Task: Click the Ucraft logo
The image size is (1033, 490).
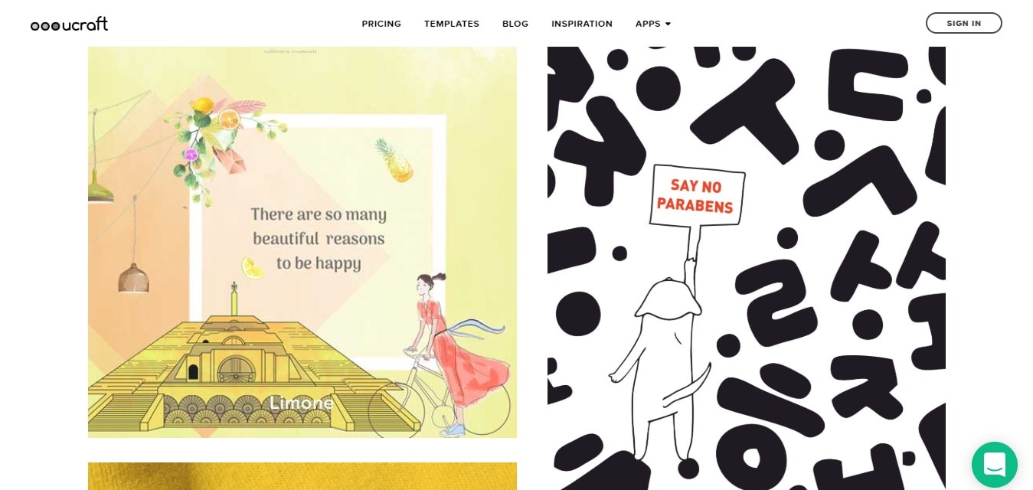Action: coord(69,24)
